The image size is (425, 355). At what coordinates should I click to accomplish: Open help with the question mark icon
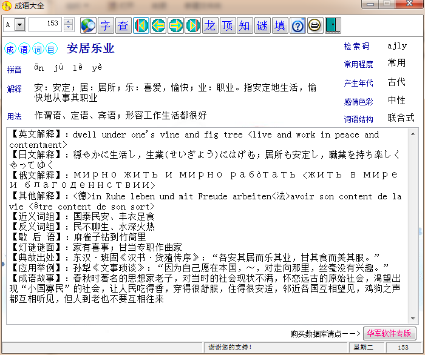click(297, 25)
